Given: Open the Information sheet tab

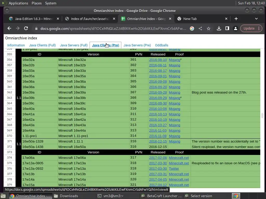Looking at the screenshot, I should (16, 45).
